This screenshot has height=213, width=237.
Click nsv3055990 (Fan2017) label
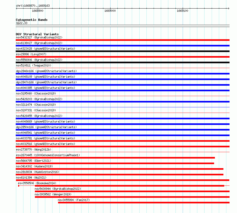[x=74, y=200]
